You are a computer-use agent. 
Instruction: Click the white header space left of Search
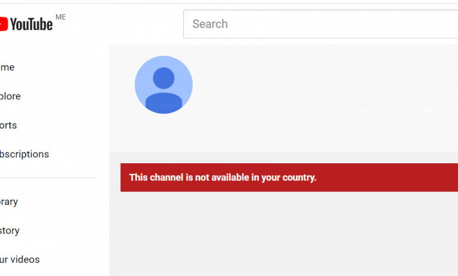click(124, 24)
